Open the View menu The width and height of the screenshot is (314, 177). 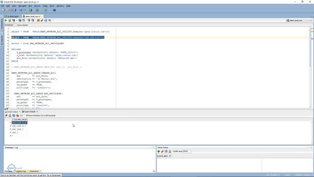[14, 6]
